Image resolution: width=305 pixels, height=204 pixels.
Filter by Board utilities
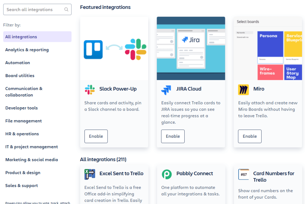20,76
